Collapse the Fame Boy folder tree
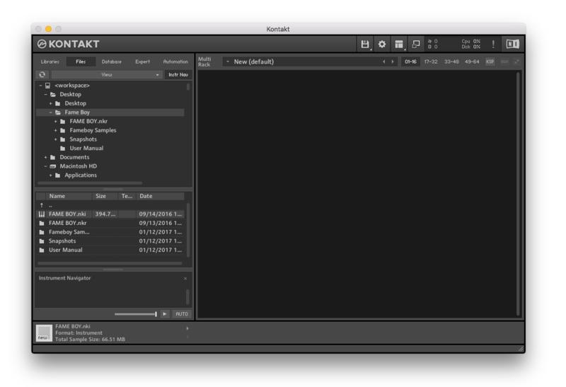566x387 pixels. click(51, 112)
